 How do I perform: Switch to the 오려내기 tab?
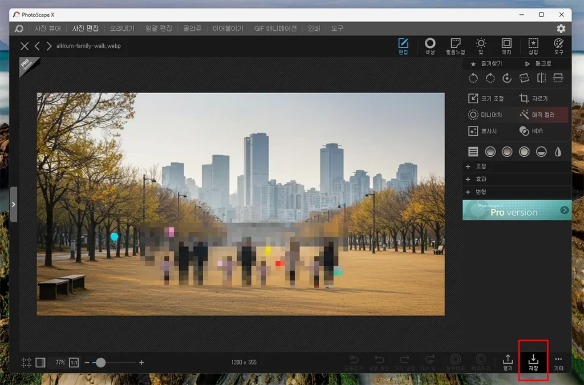point(123,28)
